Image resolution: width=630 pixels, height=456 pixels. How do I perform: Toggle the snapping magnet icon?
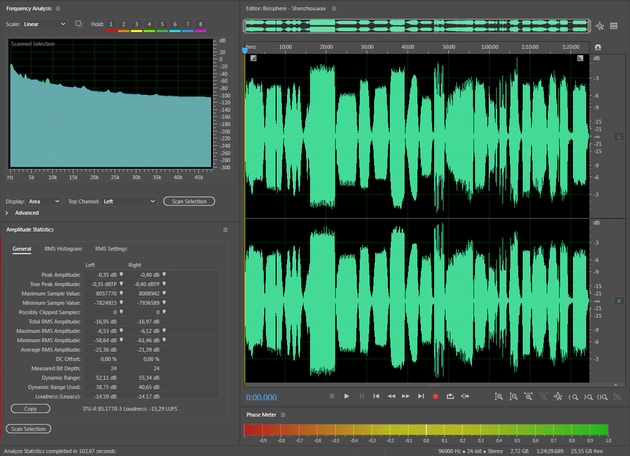coord(598,47)
